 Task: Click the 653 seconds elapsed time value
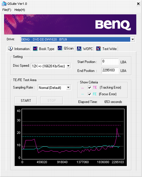pos(113,102)
